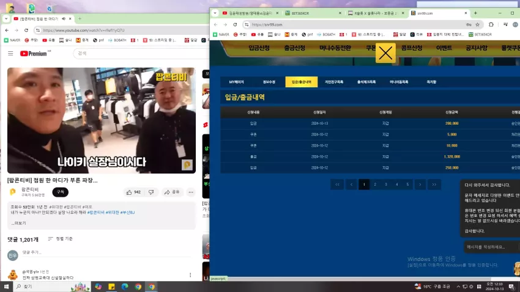520x292 pixels.
Task: Reload the YouTube page
Action: (26, 30)
